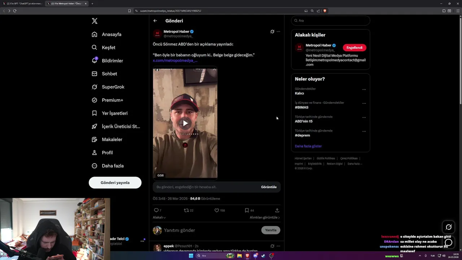Expand Daha fazla sidebar menu
The image size is (462, 260).
coord(108,166)
